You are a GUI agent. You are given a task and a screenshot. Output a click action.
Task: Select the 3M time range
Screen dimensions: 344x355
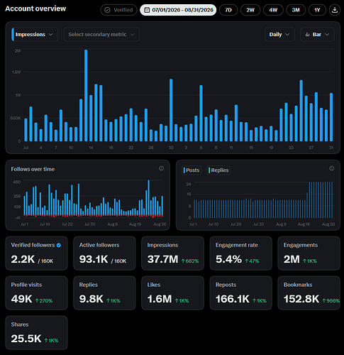[296, 10]
